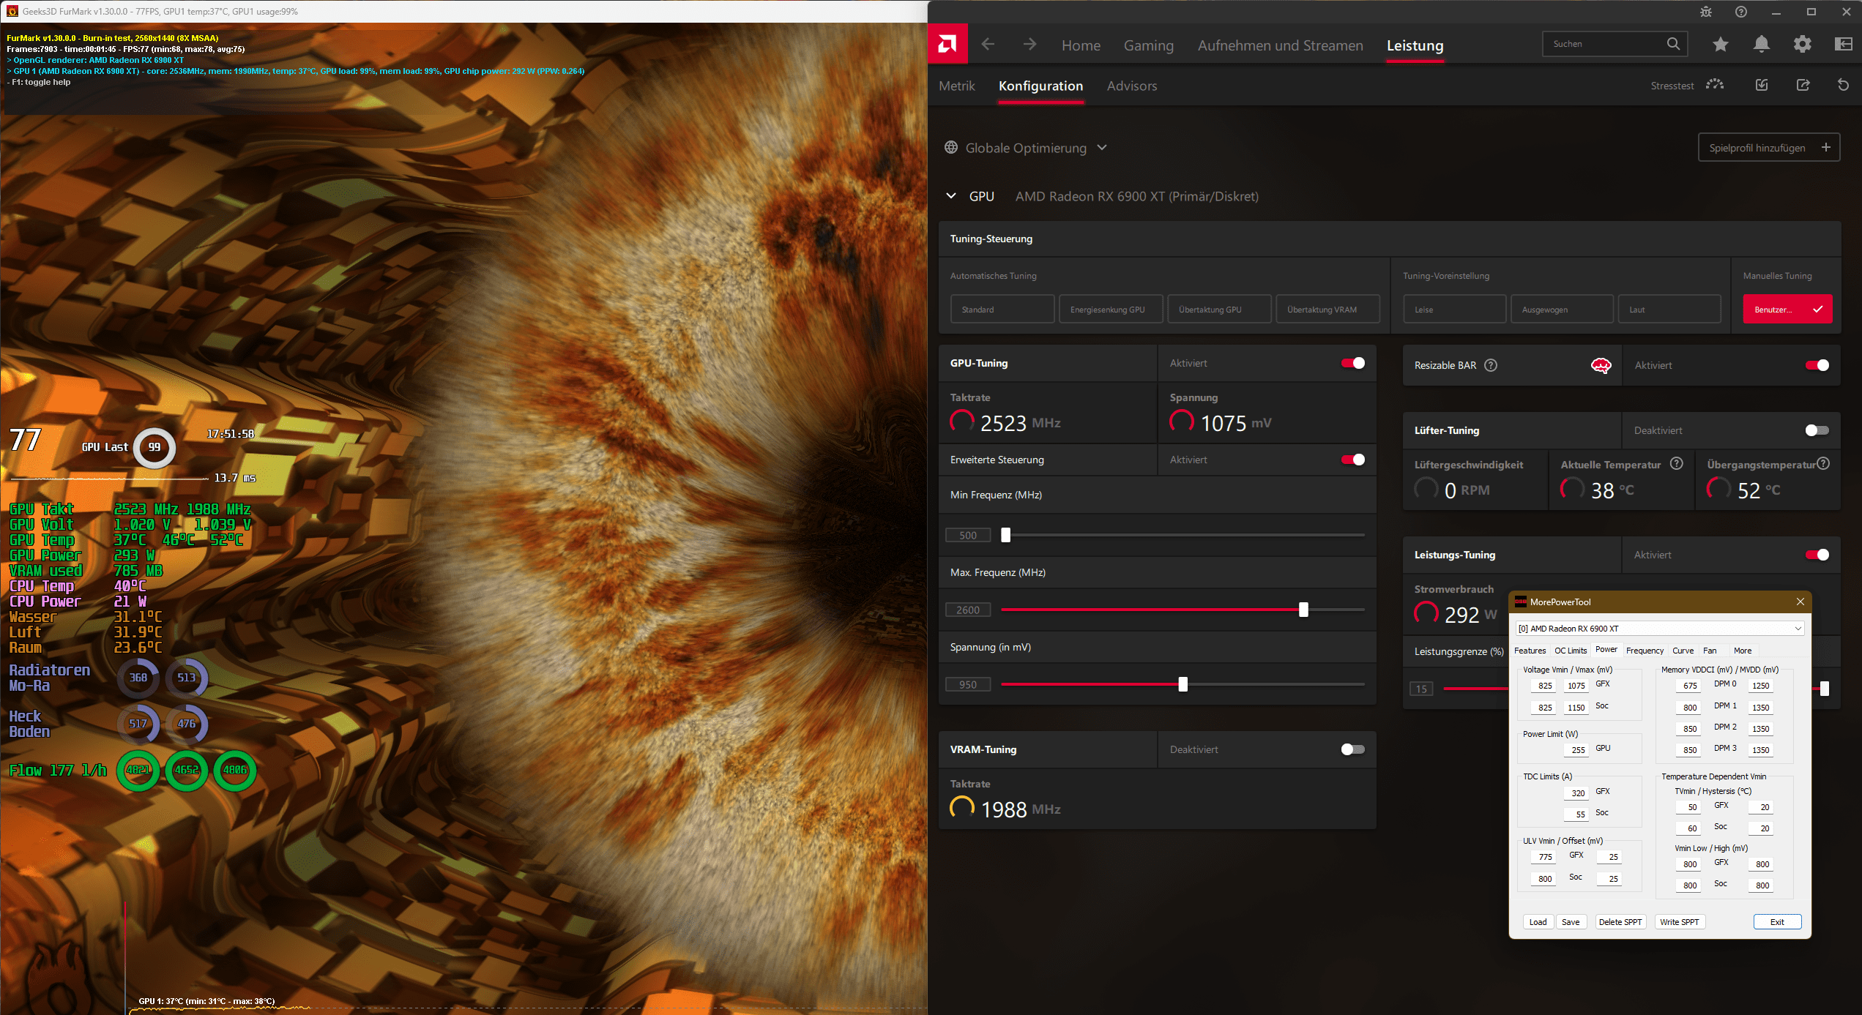
Task: Click plus icon in Spielprofil hinzufügen
Action: pos(1825,147)
